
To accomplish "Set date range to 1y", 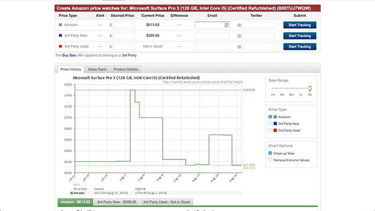I will [301, 95].
